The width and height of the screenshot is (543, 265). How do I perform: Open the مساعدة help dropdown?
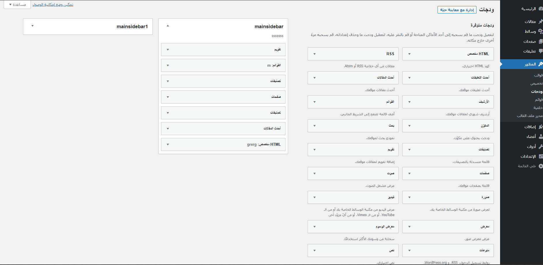point(17,5)
